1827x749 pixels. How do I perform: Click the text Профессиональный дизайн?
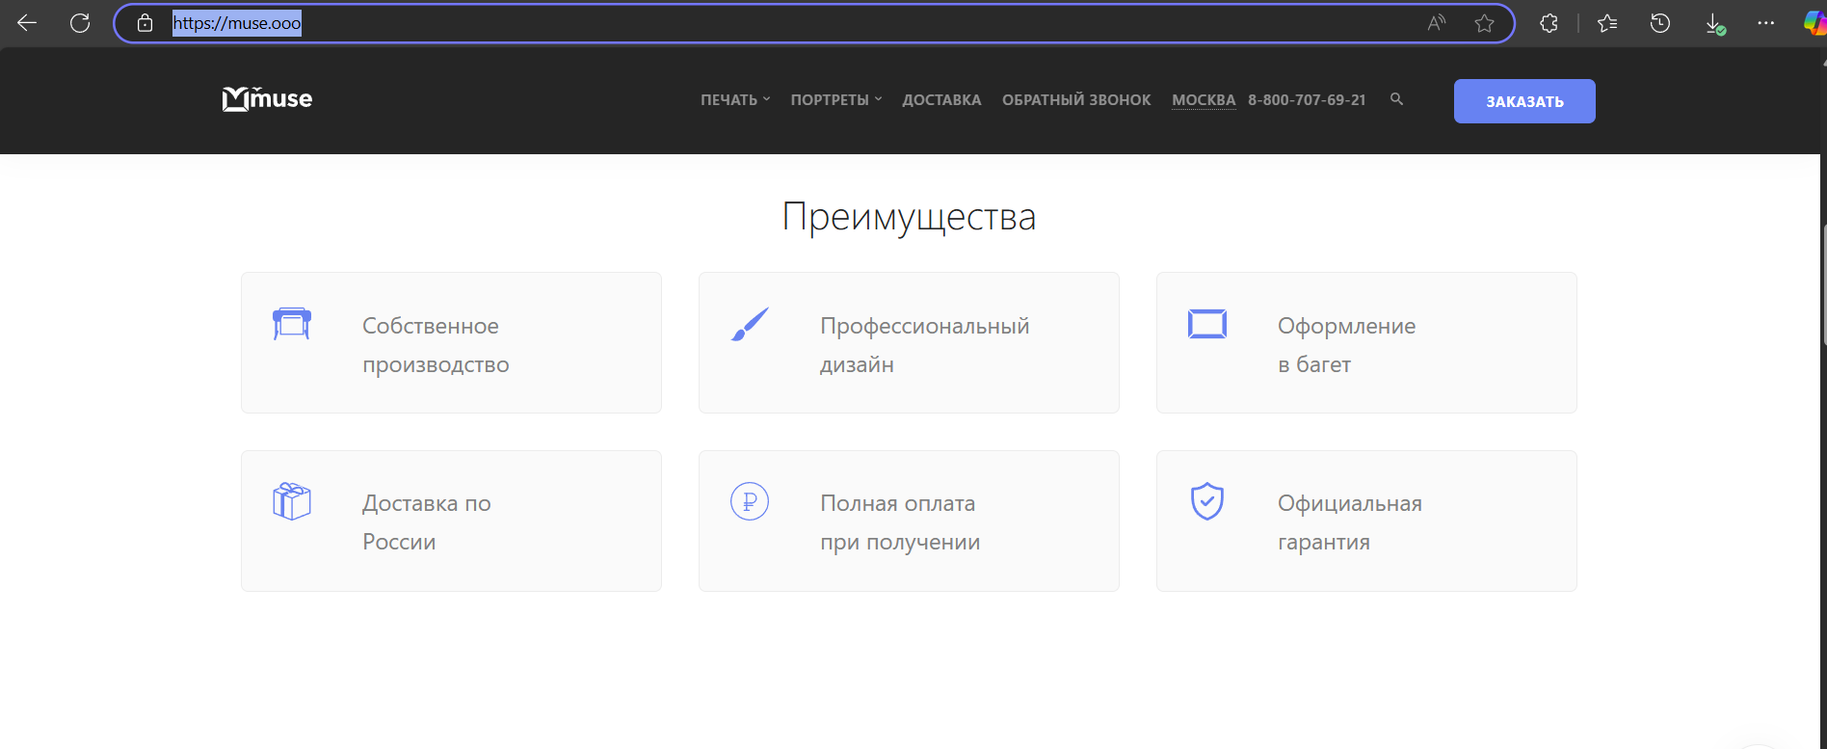(x=925, y=345)
